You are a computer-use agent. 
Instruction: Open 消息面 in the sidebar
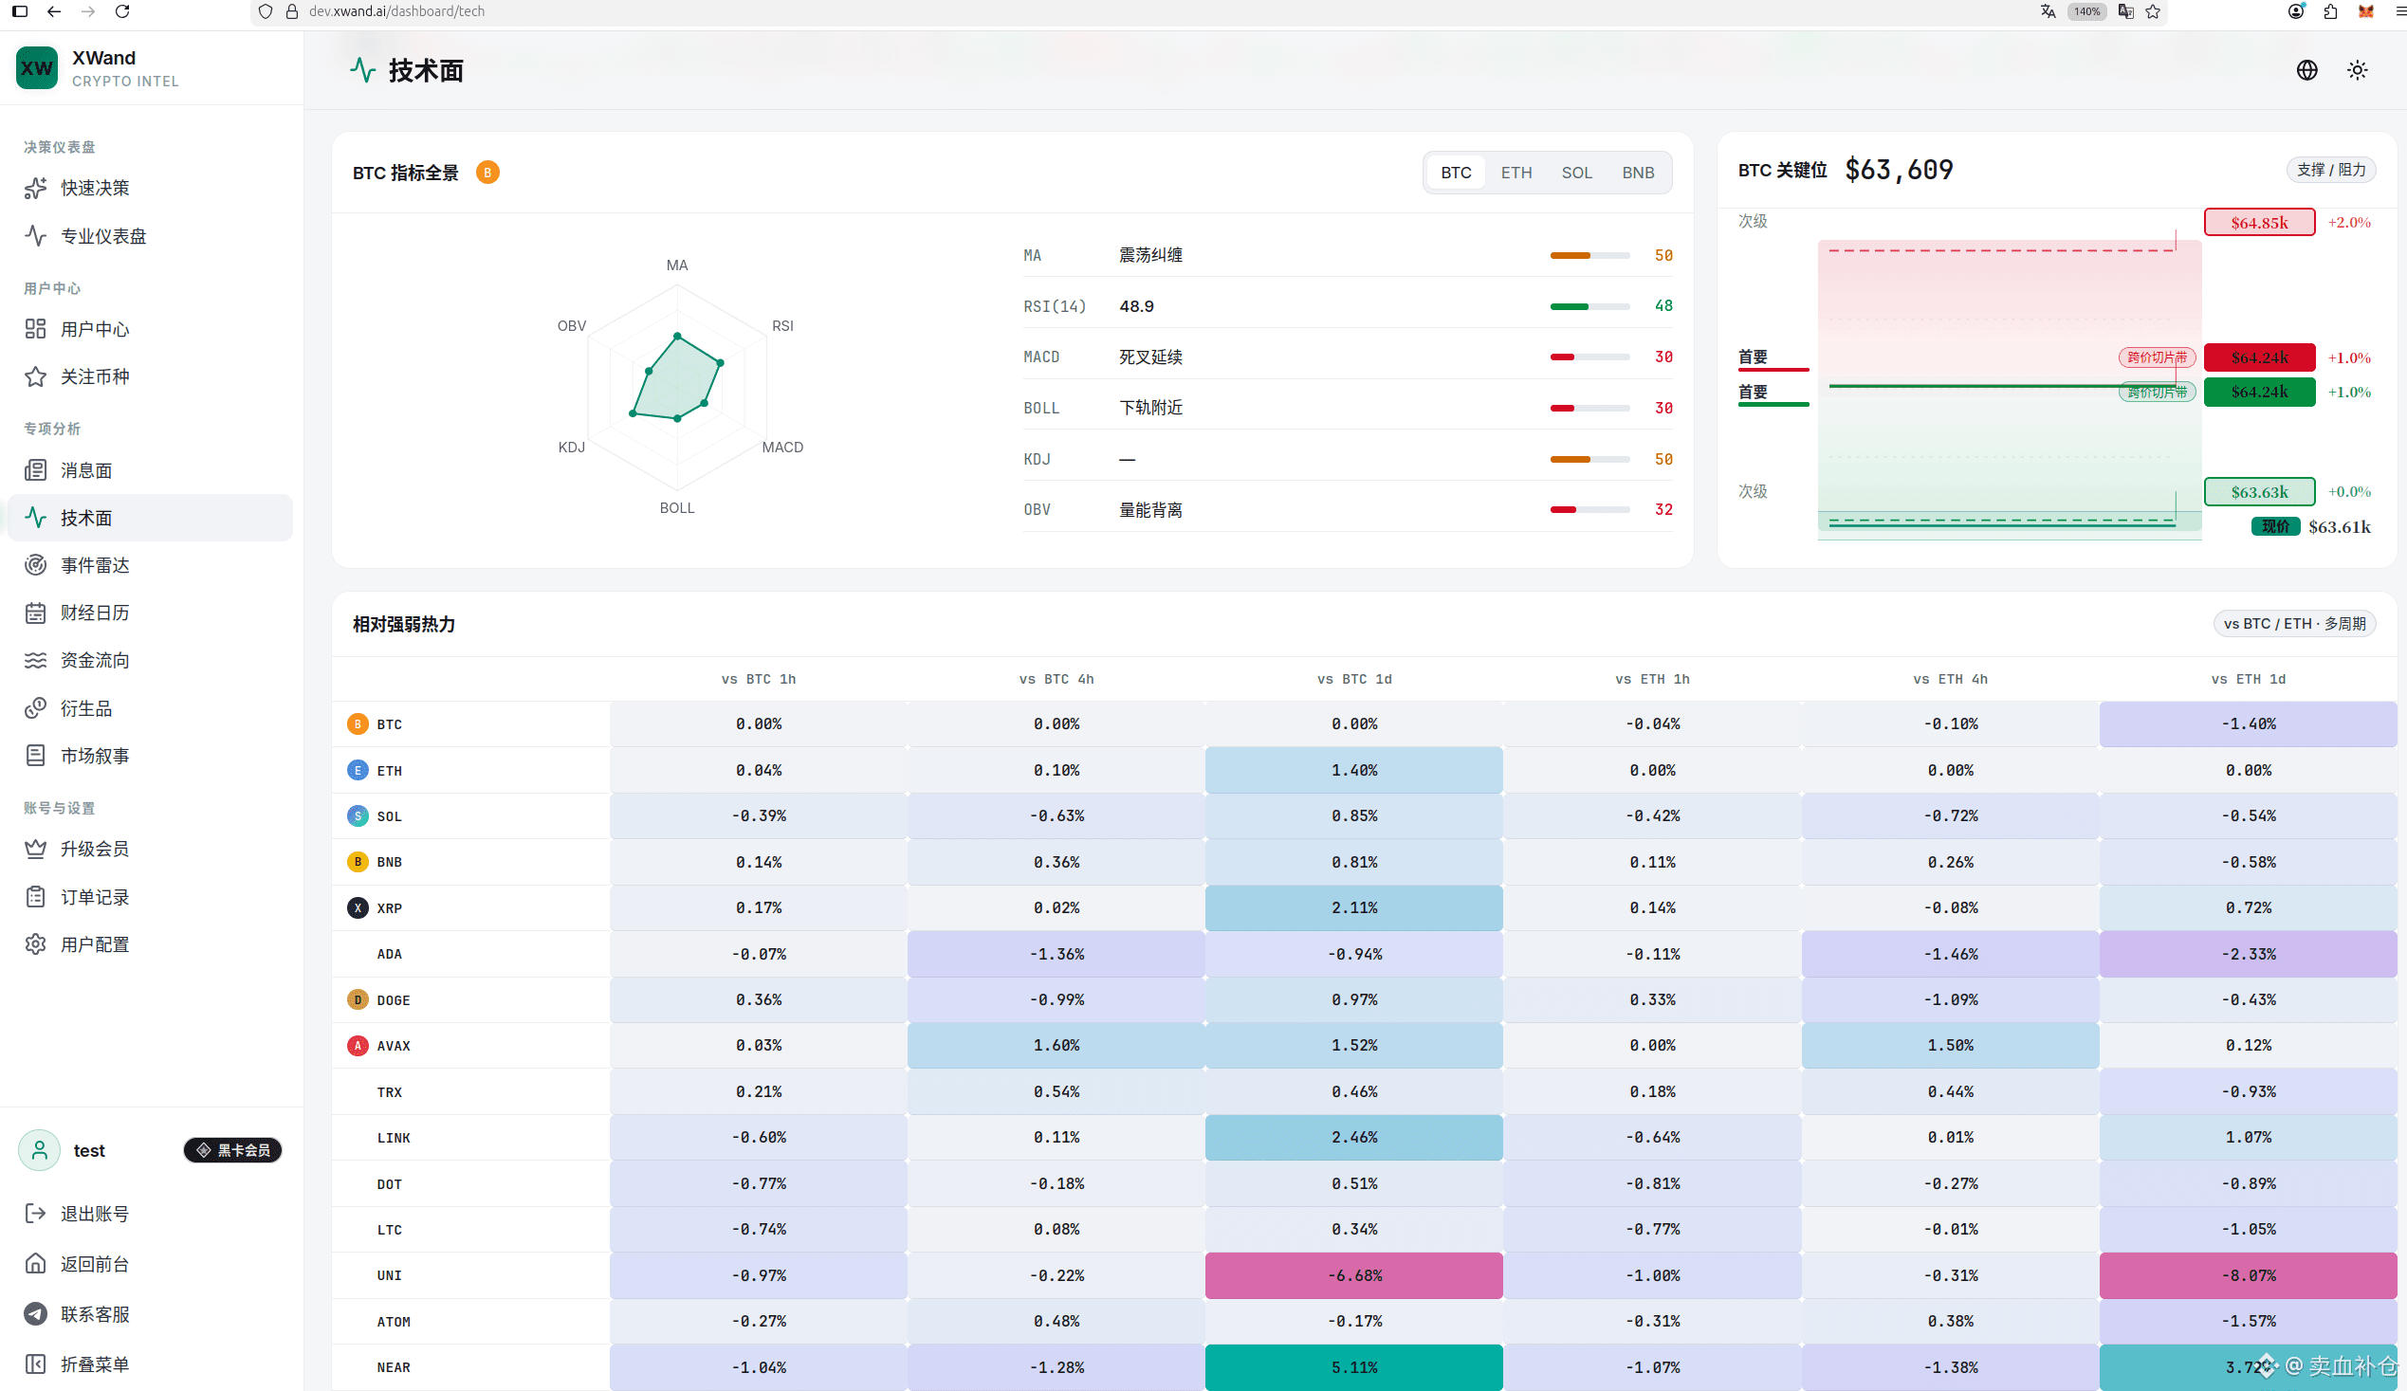[x=151, y=470]
